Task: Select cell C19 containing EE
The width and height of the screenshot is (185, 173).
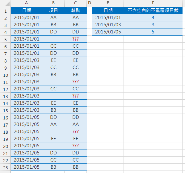Action: [x=75, y=139]
